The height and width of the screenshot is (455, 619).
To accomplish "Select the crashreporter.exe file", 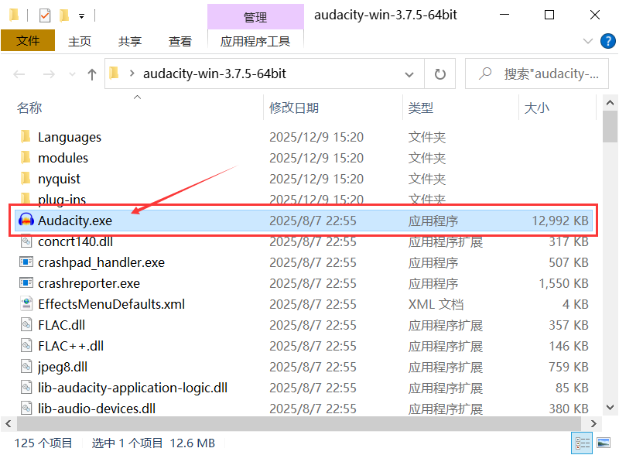I will pyautogui.click(x=89, y=283).
